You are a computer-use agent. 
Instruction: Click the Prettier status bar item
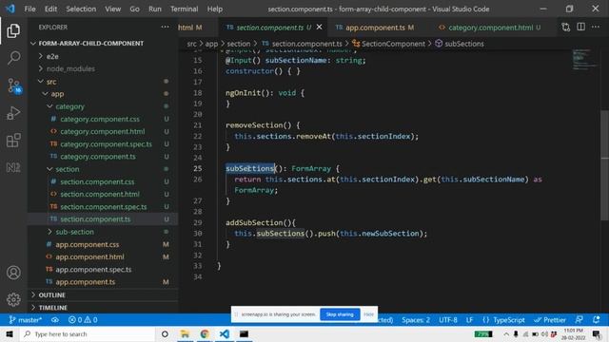(x=550, y=320)
